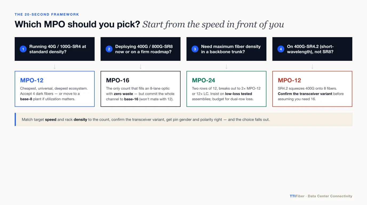
Task: Click the beige summary callout bar
Action: 183,119
